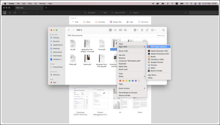This screenshot has width=220, height=125.
Task: Select AirDrop in Finder sidebar
Action: tap(55, 38)
